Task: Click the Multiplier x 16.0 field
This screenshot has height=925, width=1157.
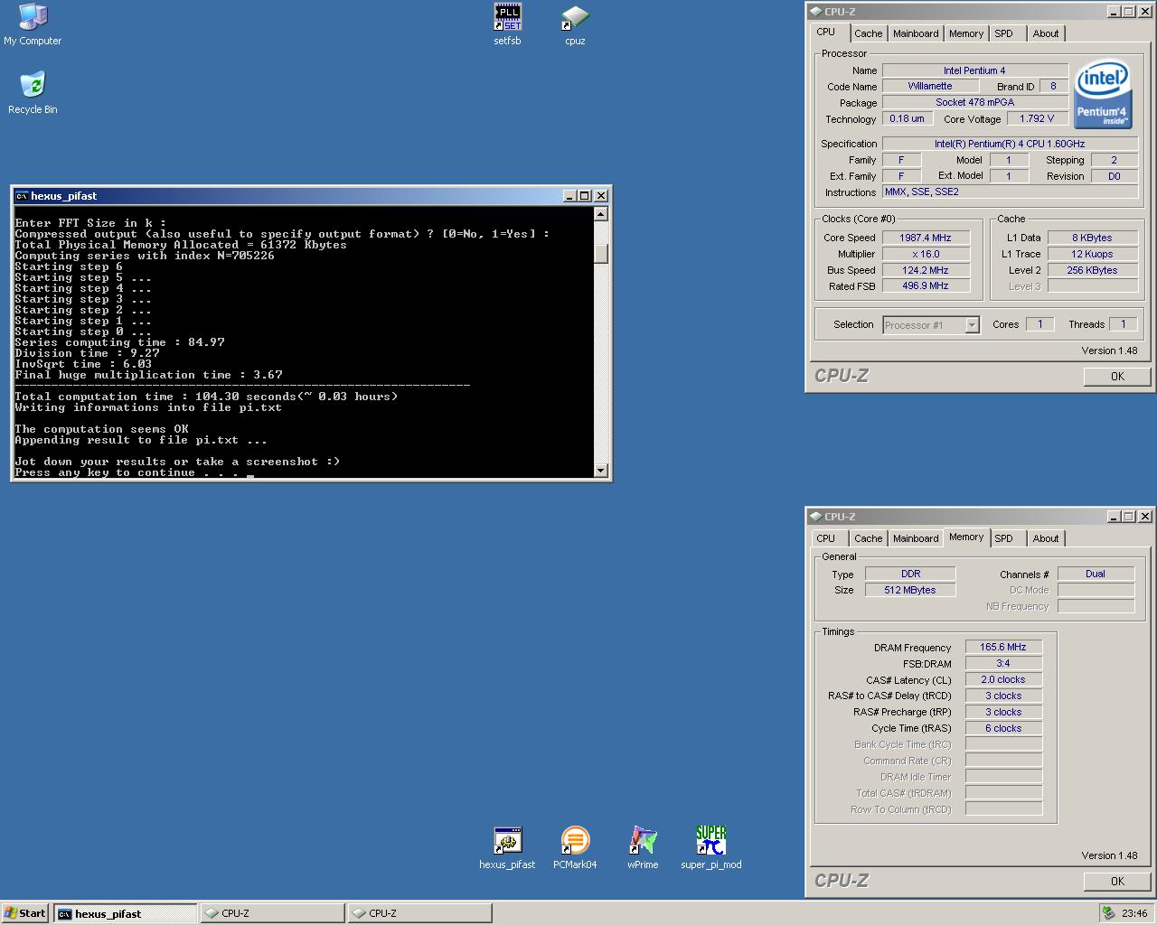Action: pyautogui.click(x=926, y=254)
